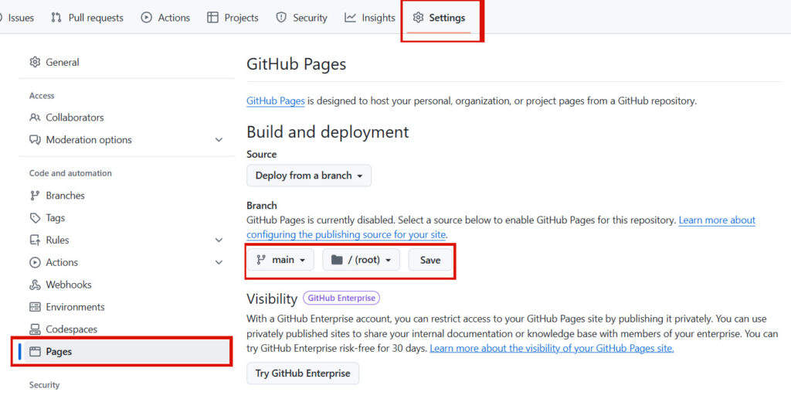
Task: Switch to the Insights tab
Action: coord(370,18)
